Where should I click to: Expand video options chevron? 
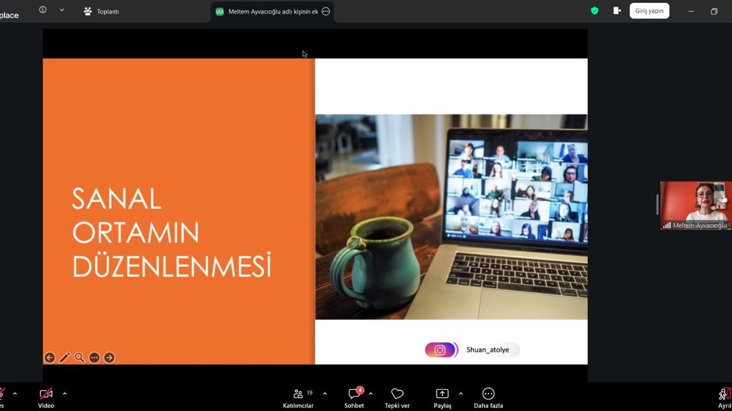(65, 393)
